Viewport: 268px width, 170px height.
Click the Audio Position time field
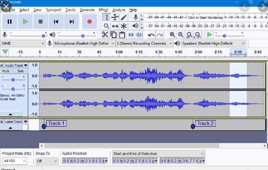tap(85, 161)
